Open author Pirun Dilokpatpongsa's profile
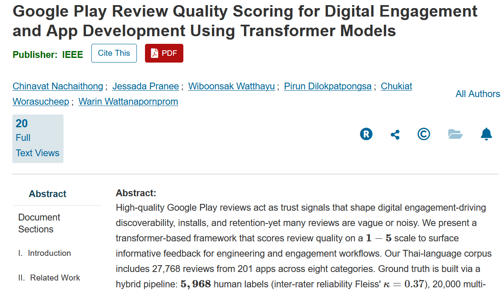 [328, 86]
